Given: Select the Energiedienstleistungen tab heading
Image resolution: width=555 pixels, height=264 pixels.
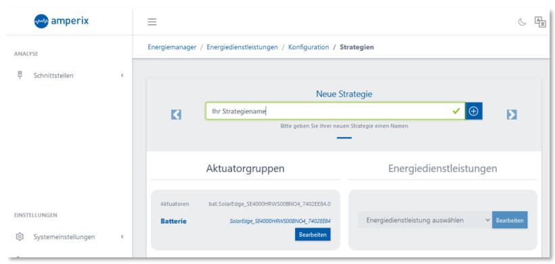Looking at the screenshot, I should click(x=443, y=168).
